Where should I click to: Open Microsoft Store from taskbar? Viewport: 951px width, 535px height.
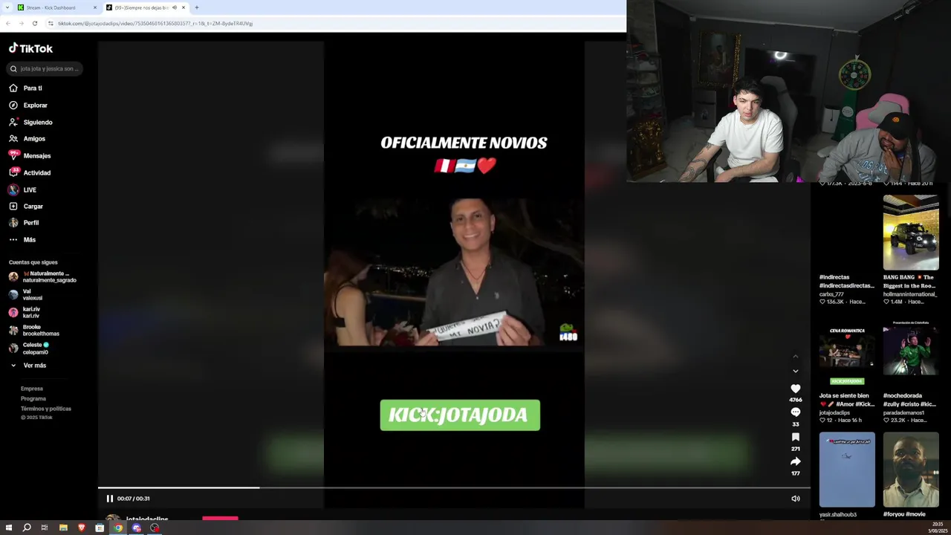pyautogui.click(x=100, y=528)
